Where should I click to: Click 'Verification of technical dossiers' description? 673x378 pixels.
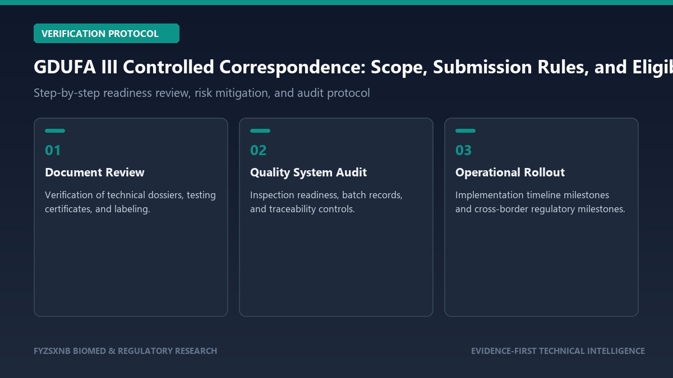pos(131,202)
